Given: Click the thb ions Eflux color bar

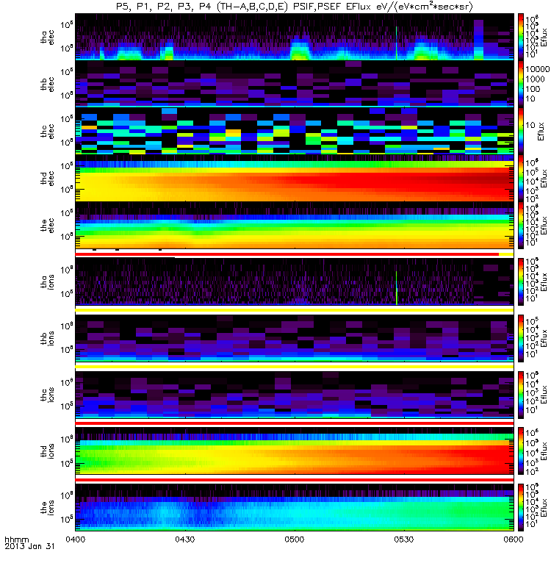Looking at the screenshot, I should click(x=521, y=338).
